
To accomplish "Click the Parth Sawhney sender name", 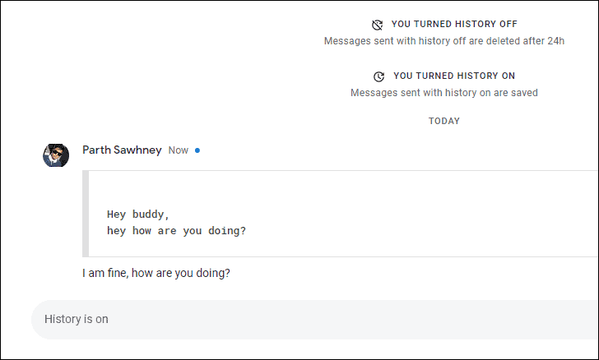I will 122,150.
